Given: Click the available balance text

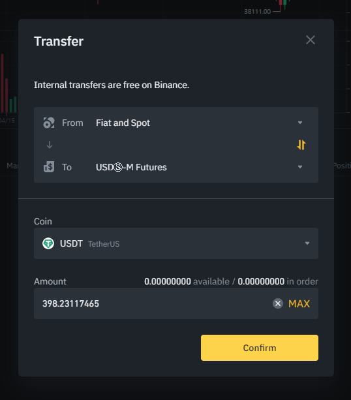Looking at the screenshot, I should (187, 281).
